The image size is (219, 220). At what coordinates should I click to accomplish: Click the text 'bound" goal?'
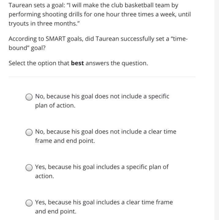click(27, 48)
